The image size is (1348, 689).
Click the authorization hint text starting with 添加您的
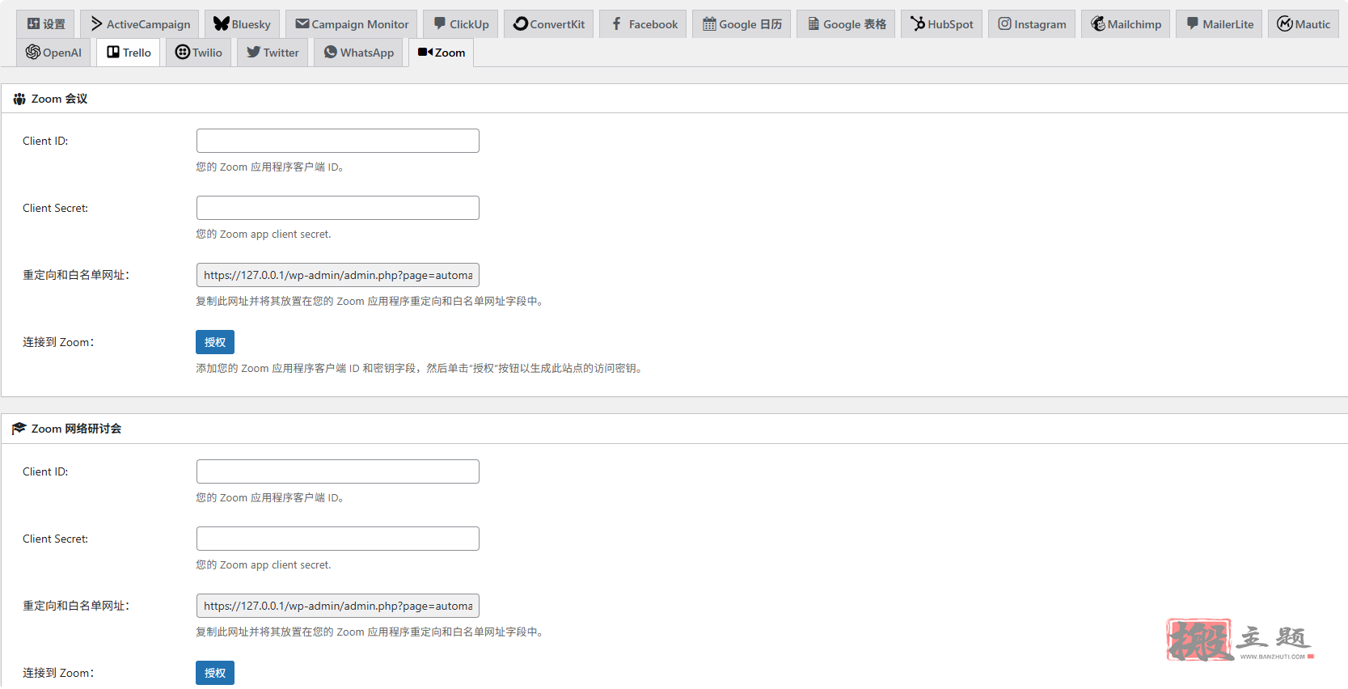tap(420, 368)
